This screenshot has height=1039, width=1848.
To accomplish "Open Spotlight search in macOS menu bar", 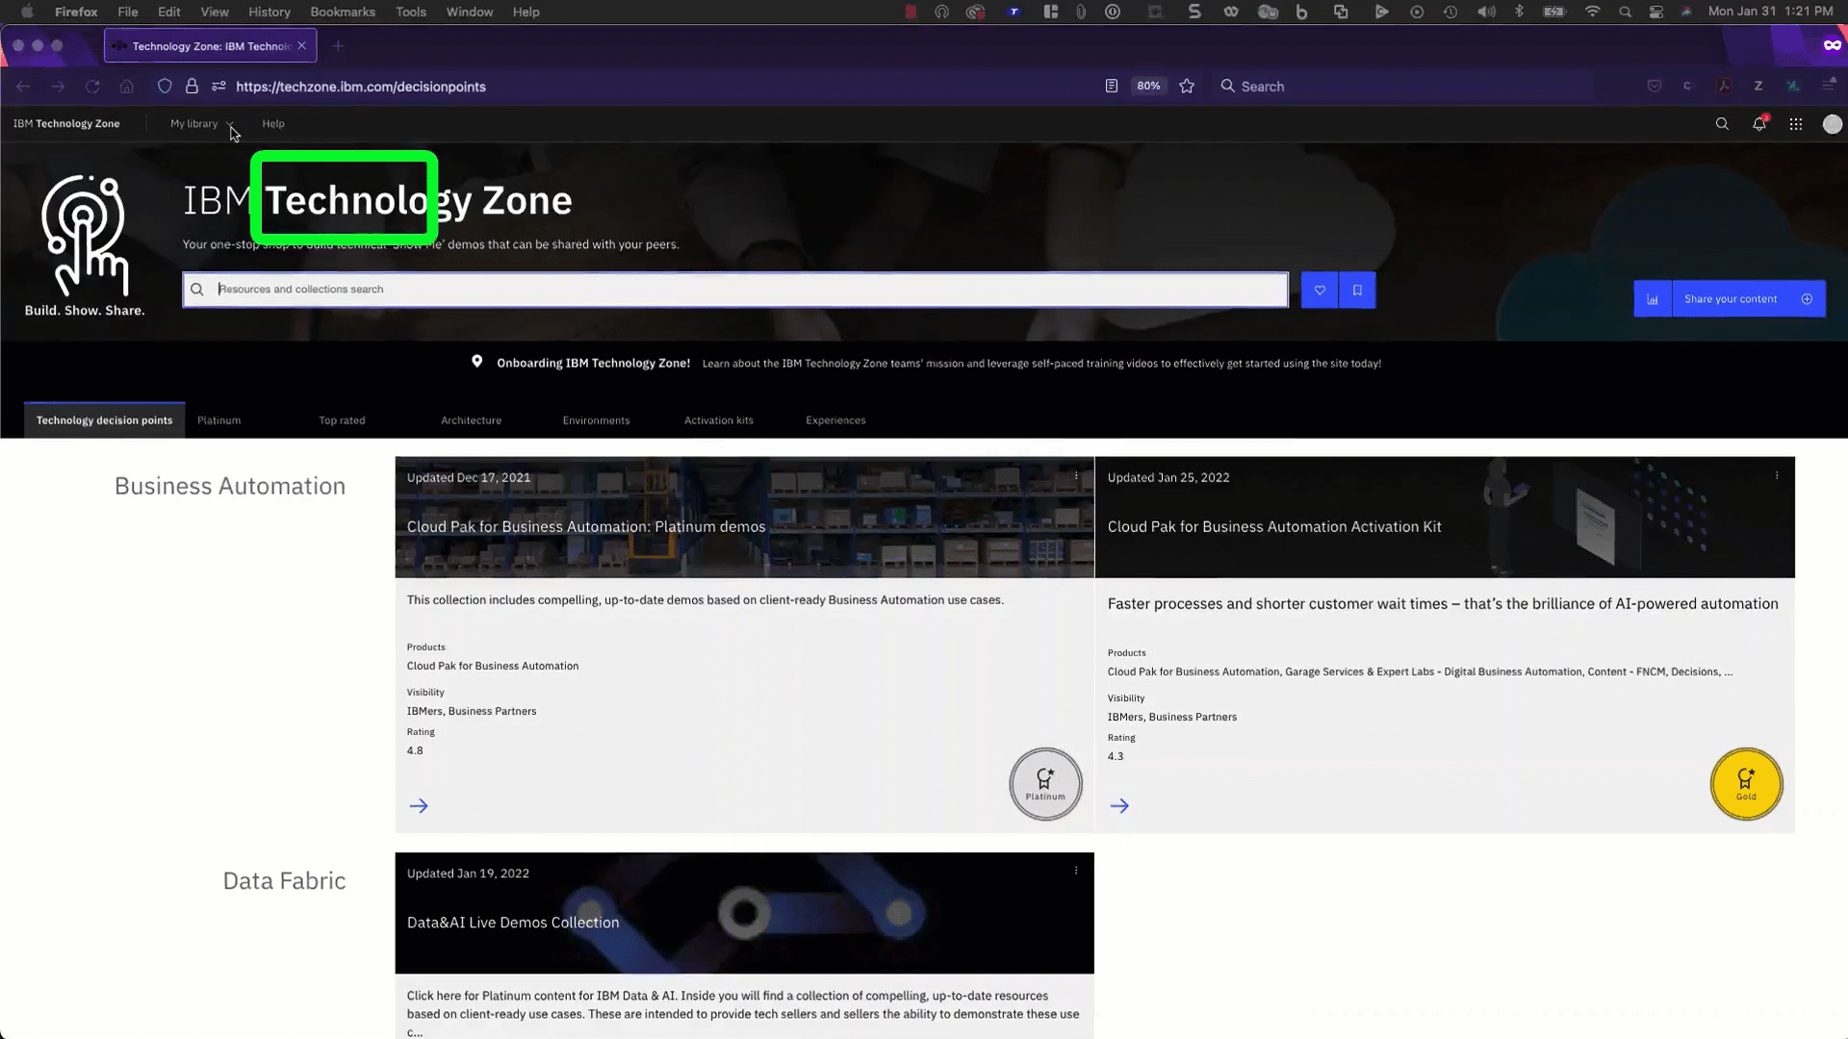I will [x=1625, y=12].
